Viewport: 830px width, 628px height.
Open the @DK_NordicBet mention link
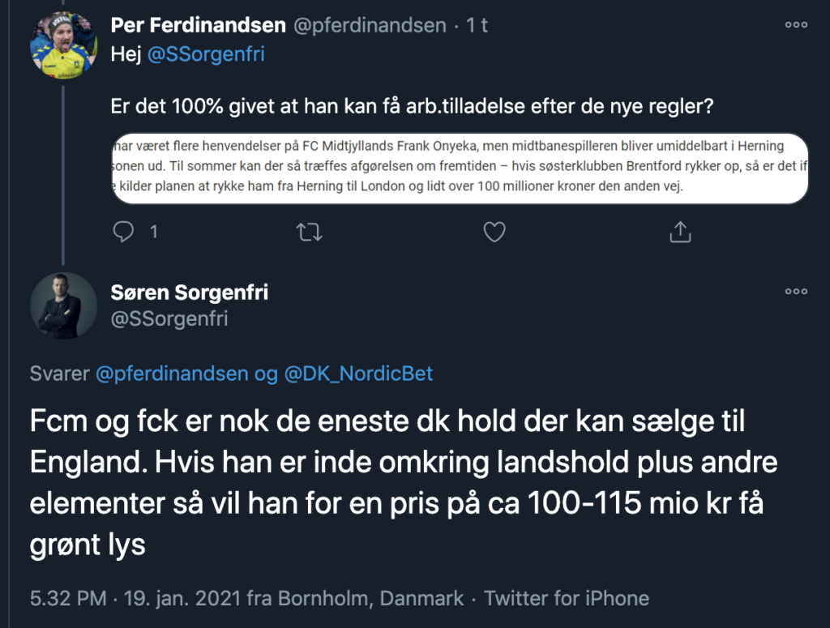click(x=358, y=374)
